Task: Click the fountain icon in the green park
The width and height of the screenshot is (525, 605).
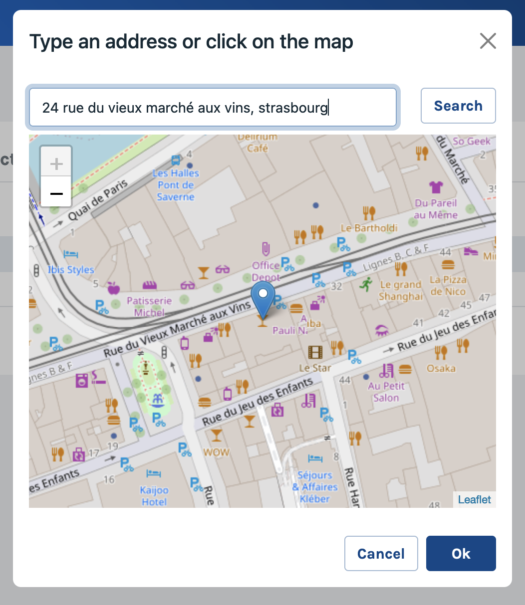Action: click(158, 399)
